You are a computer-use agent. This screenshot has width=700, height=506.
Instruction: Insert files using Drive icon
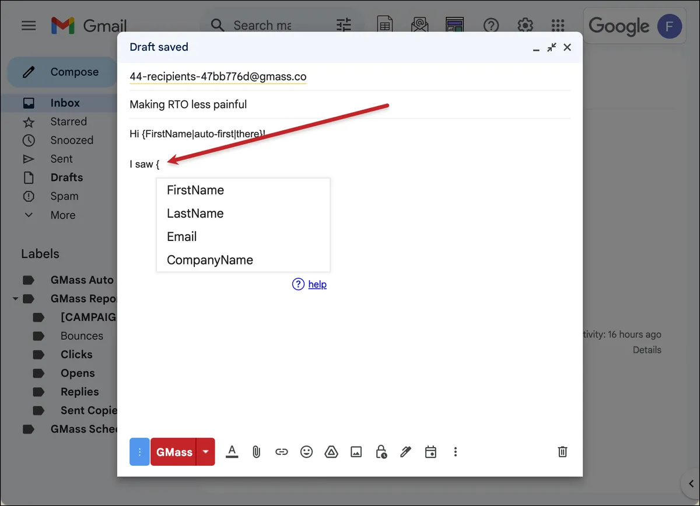tap(331, 452)
